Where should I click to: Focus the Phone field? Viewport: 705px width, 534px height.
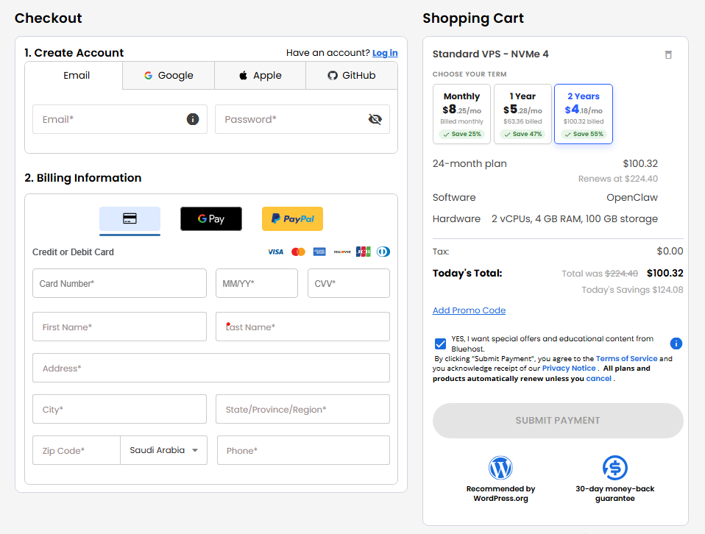coord(303,450)
